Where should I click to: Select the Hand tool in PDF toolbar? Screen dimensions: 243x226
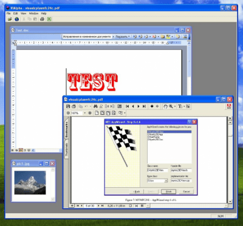point(166,106)
